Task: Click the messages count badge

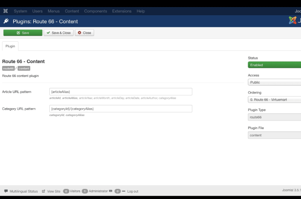Action: (117, 191)
